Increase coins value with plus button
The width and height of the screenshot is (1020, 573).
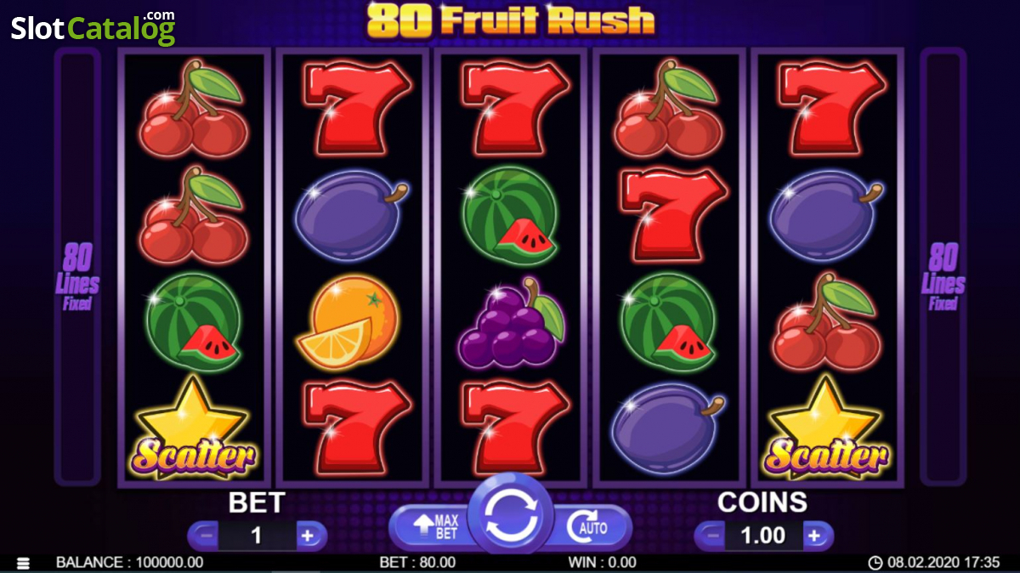point(816,536)
